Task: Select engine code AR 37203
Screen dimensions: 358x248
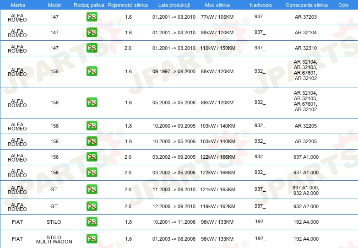Action: click(x=306, y=17)
